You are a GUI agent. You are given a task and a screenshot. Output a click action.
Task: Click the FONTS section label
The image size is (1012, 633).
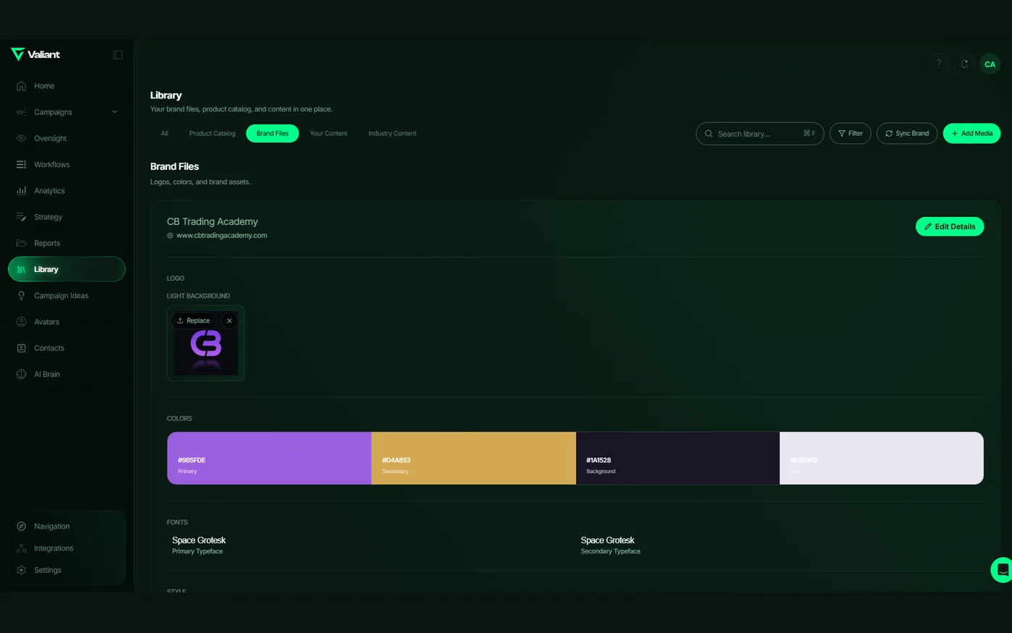(x=177, y=522)
